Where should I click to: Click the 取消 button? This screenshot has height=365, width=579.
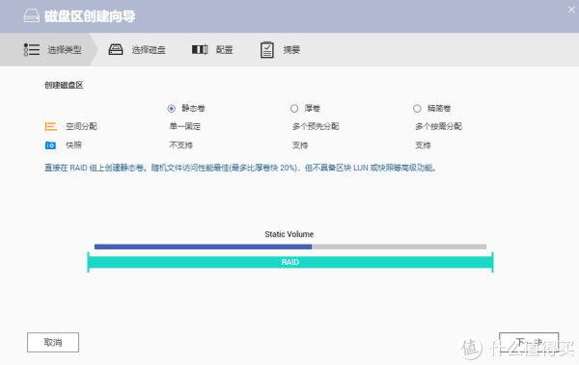tap(53, 343)
